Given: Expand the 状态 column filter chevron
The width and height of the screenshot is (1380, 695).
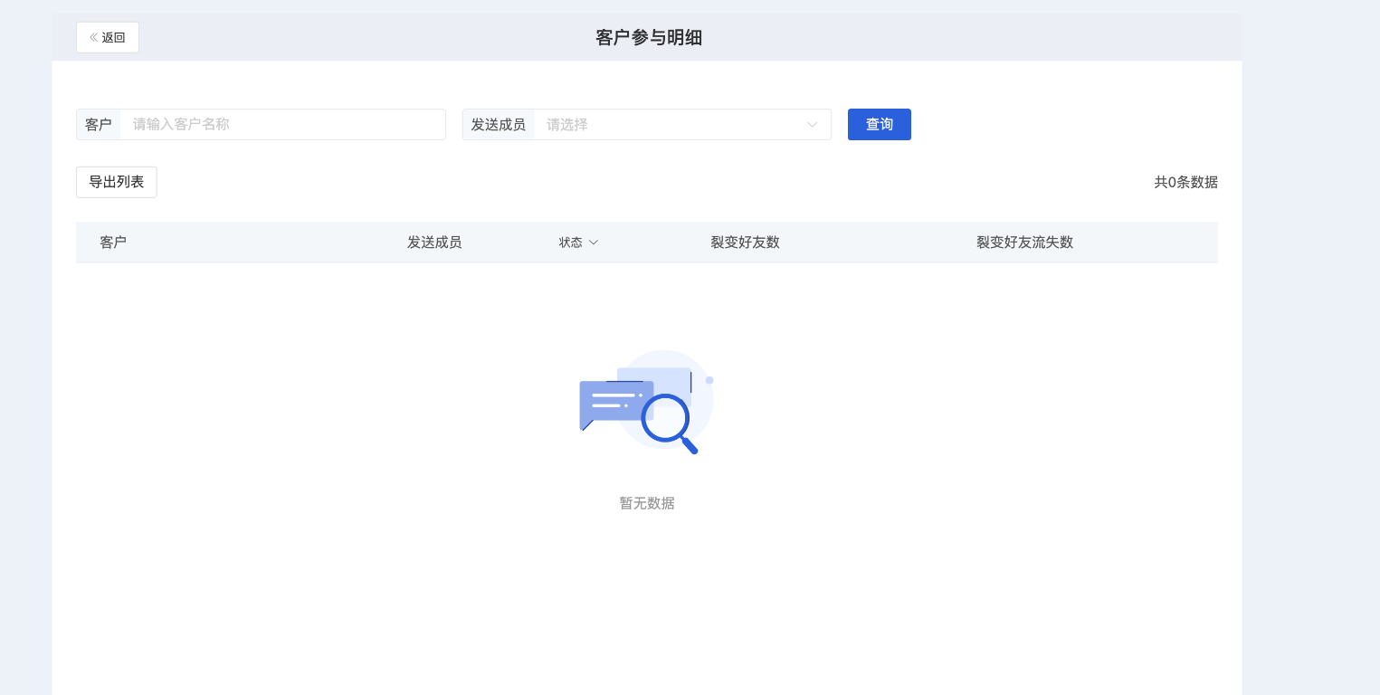Looking at the screenshot, I should click(594, 243).
